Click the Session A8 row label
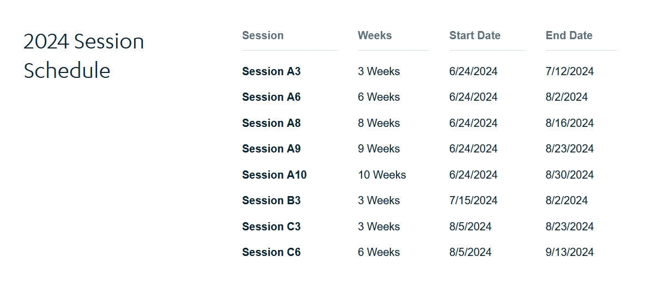Image resolution: width=668 pixels, height=287 pixels. pyautogui.click(x=271, y=123)
